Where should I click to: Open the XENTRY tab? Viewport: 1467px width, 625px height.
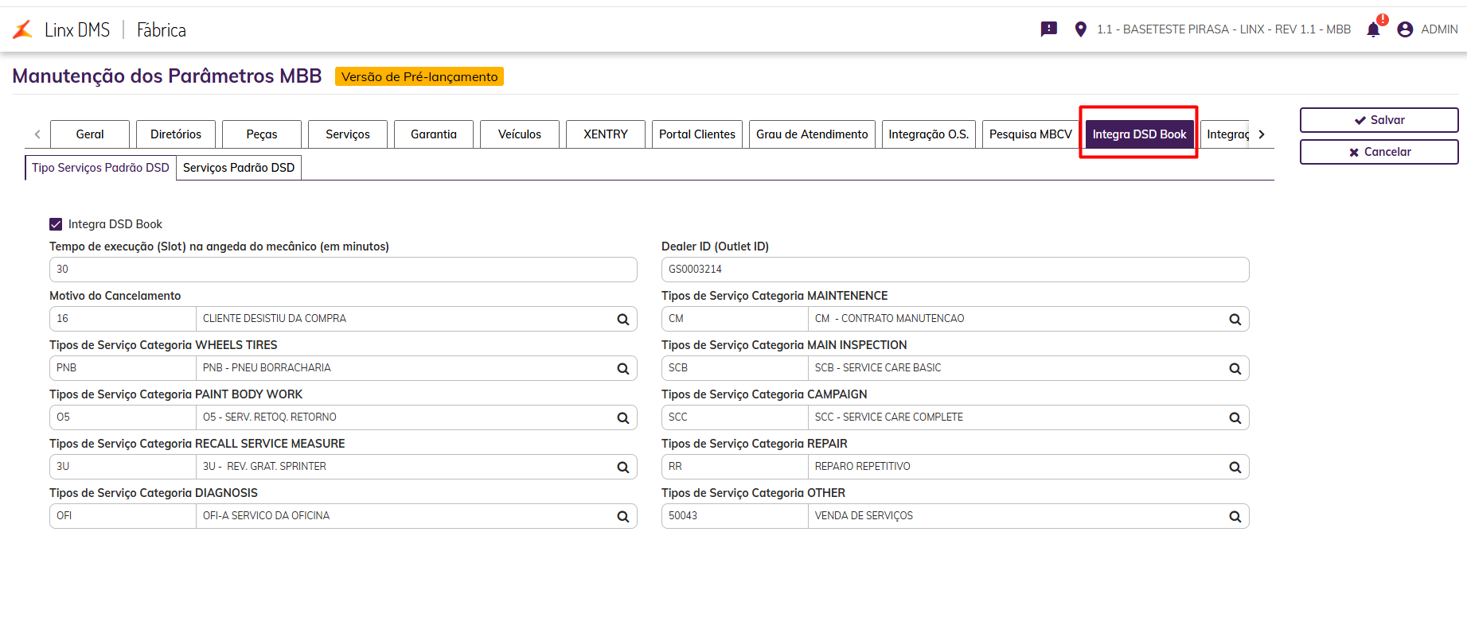pyautogui.click(x=606, y=134)
